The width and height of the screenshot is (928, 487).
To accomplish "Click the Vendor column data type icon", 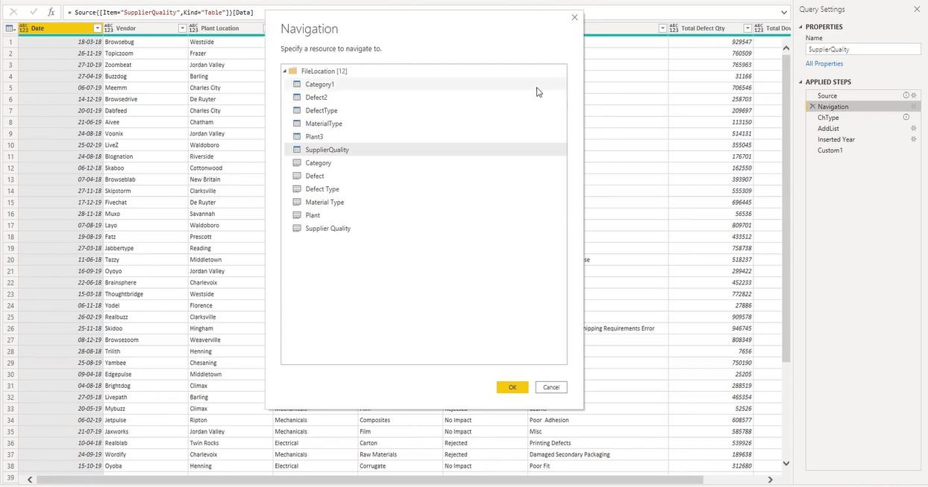I will coord(109,28).
